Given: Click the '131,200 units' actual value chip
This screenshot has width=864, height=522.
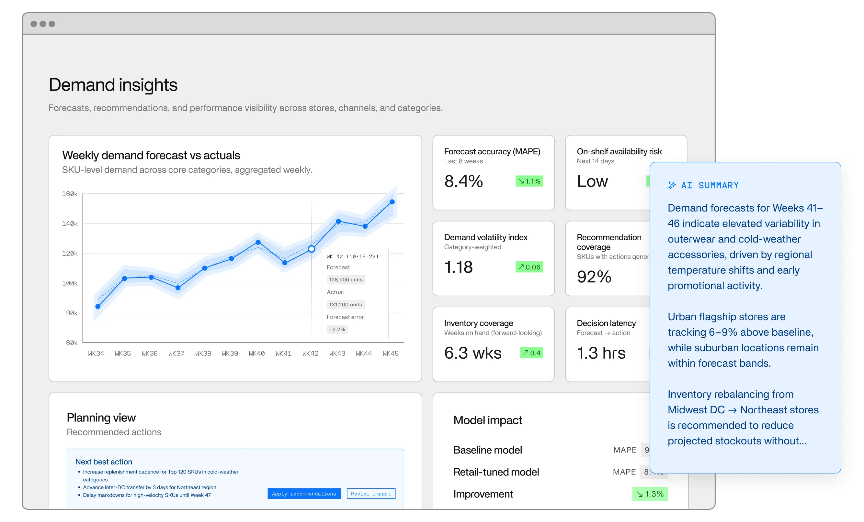Looking at the screenshot, I should pos(346,304).
